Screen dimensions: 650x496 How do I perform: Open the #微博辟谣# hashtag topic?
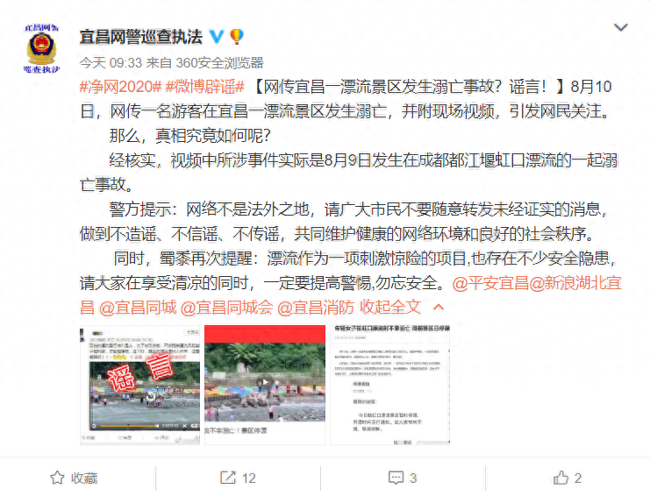tap(204, 87)
